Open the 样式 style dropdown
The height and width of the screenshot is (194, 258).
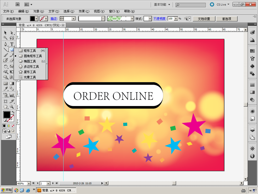click(x=150, y=19)
